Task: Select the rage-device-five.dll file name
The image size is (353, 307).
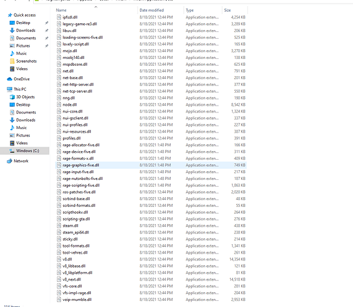Action: 79,152
